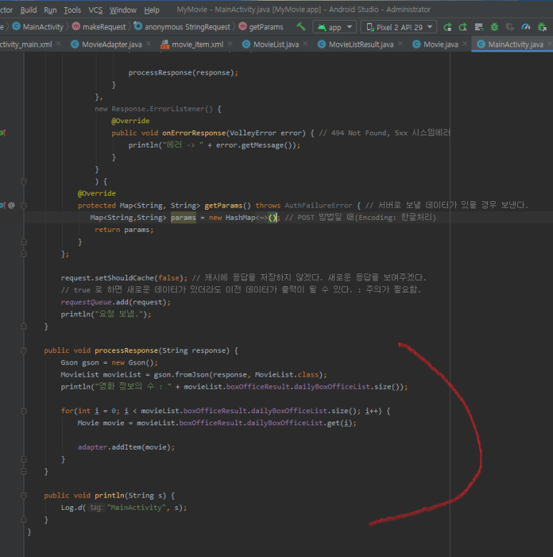Click 'processResponse(response);' call line
The height and width of the screenshot is (557, 553).
183,72
